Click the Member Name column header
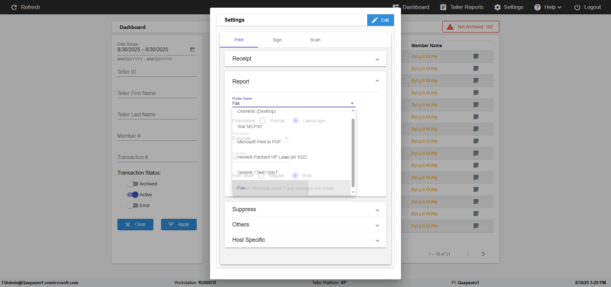This screenshot has width=611, height=287. 426,46
